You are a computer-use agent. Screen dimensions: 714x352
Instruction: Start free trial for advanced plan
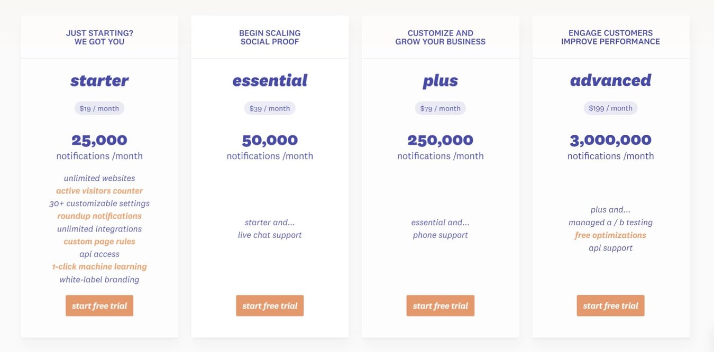pos(610,305)
